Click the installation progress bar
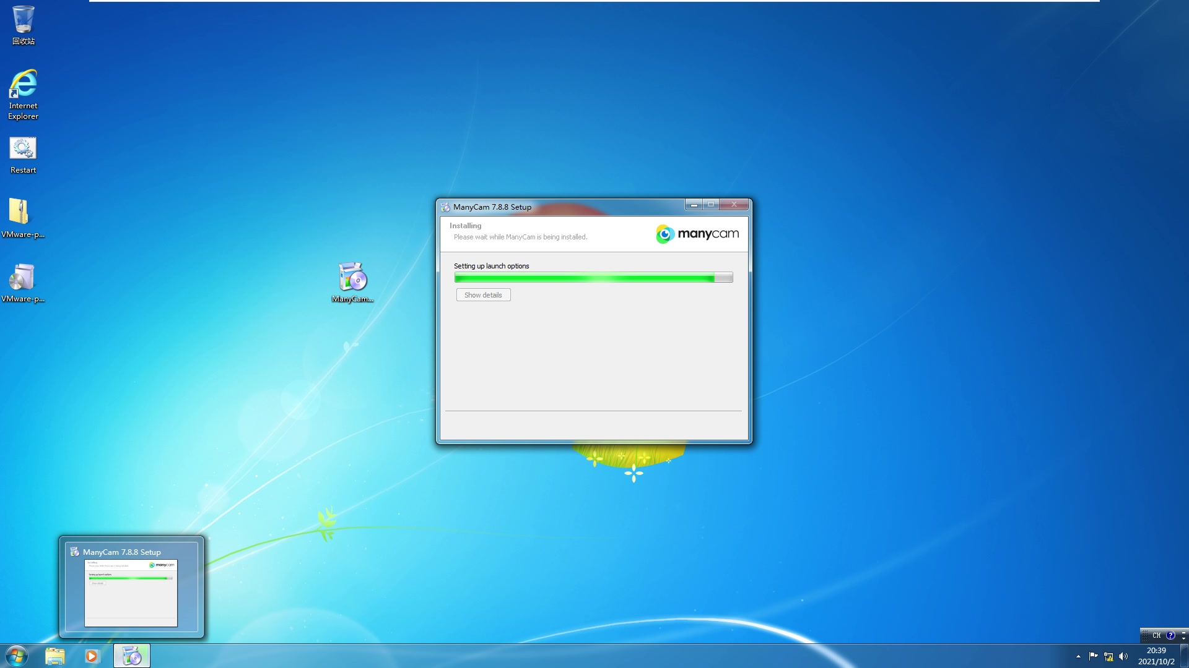The height and width of the screenshot is (668, 1189). (x=593, y=278)
